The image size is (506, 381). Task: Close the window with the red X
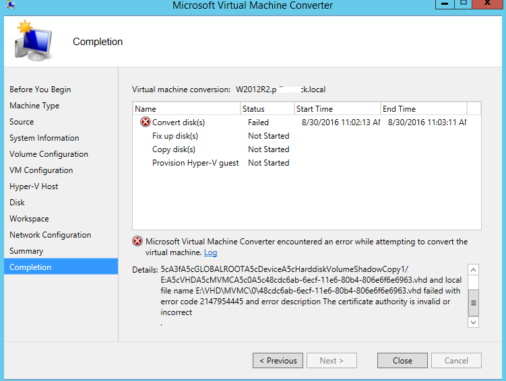pos(488,4)
